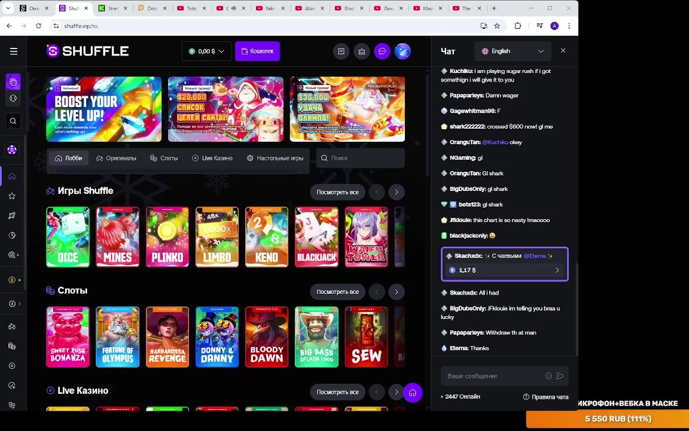Open the sidebar search magnifier icon
The width and height of the screenshot is (689, 431).
click(x=13, y=121)
